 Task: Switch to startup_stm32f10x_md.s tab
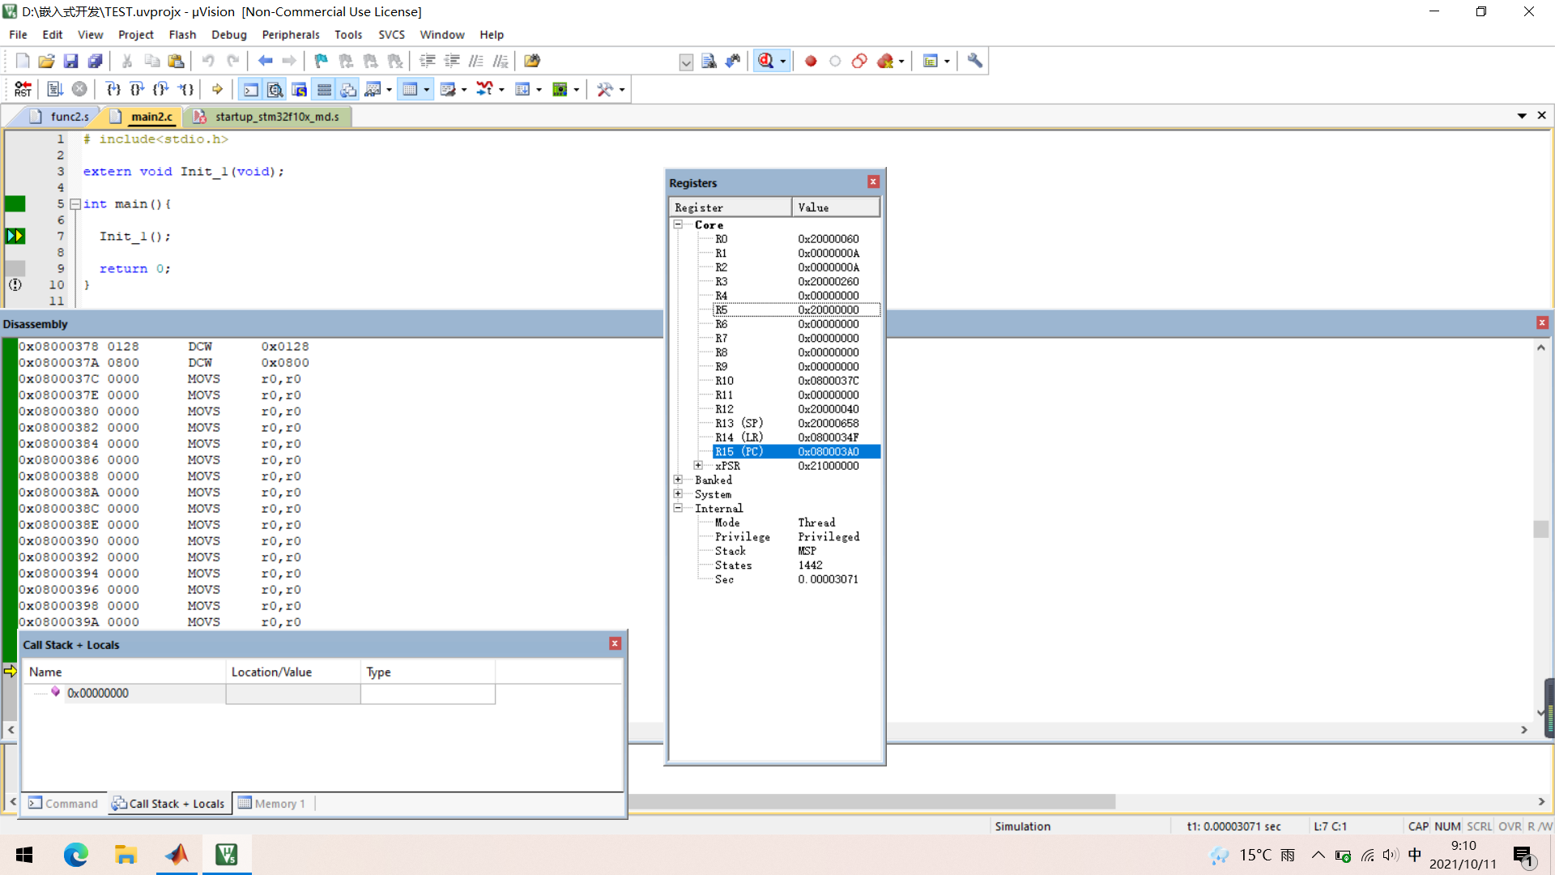(276, 117)
